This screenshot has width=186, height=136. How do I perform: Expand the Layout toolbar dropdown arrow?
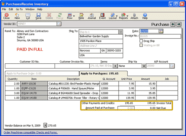tap(117, 16)
